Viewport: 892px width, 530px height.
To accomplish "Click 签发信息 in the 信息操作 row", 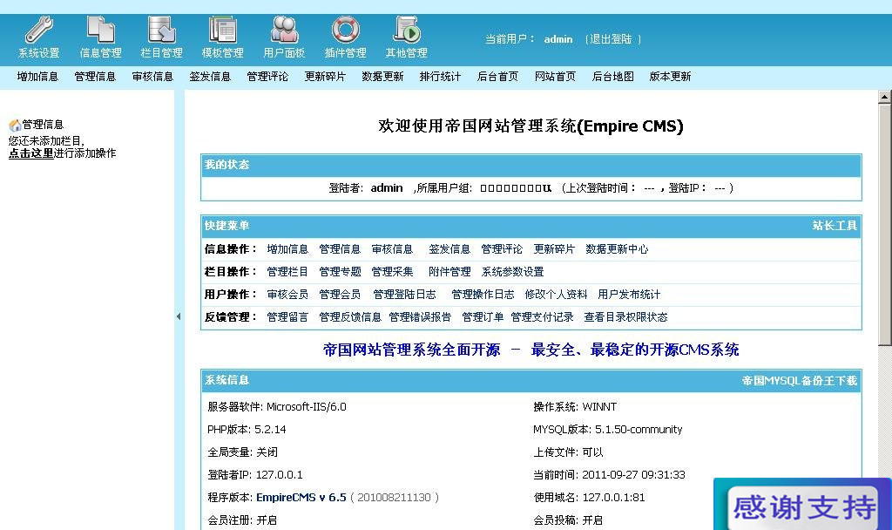I will click(x=449, y=248).
